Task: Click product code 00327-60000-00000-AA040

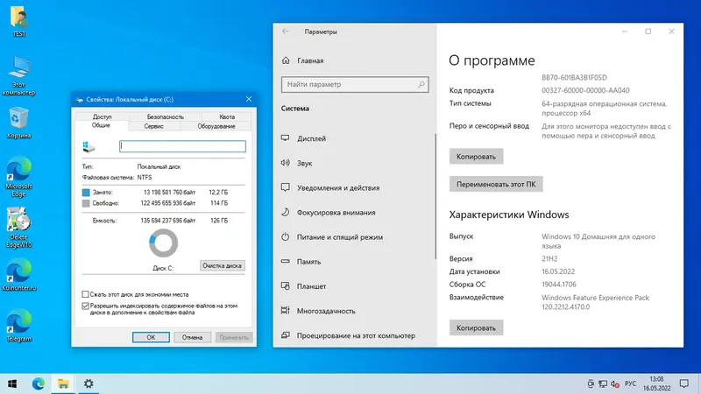Action: click(x=585, y=90)
